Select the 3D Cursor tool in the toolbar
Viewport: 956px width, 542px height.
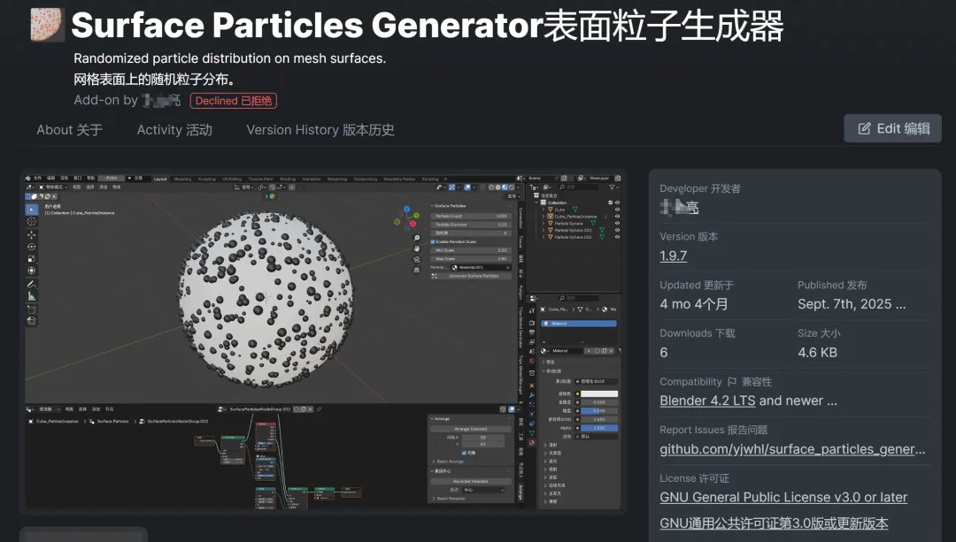tap(32, 221)
